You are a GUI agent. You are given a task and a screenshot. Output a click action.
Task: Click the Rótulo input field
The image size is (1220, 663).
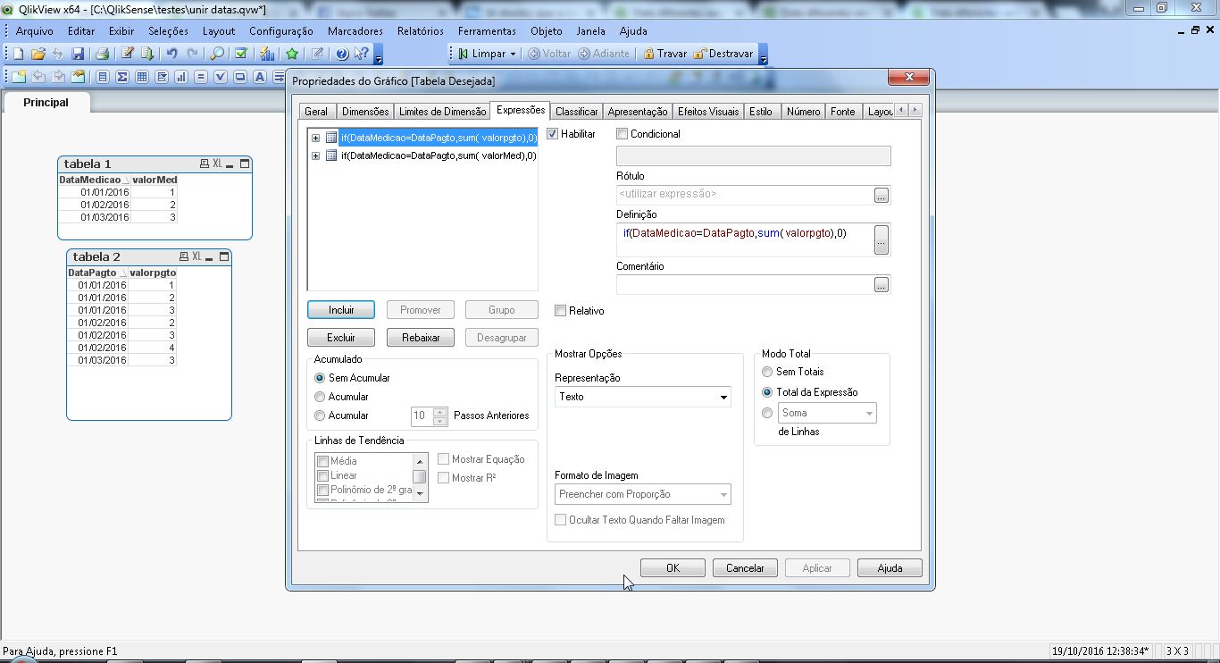(x=745, y=195)
